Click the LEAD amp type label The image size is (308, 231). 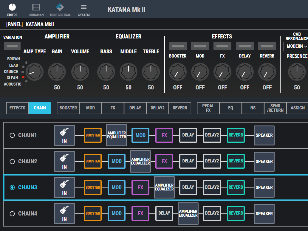[13, 65]
